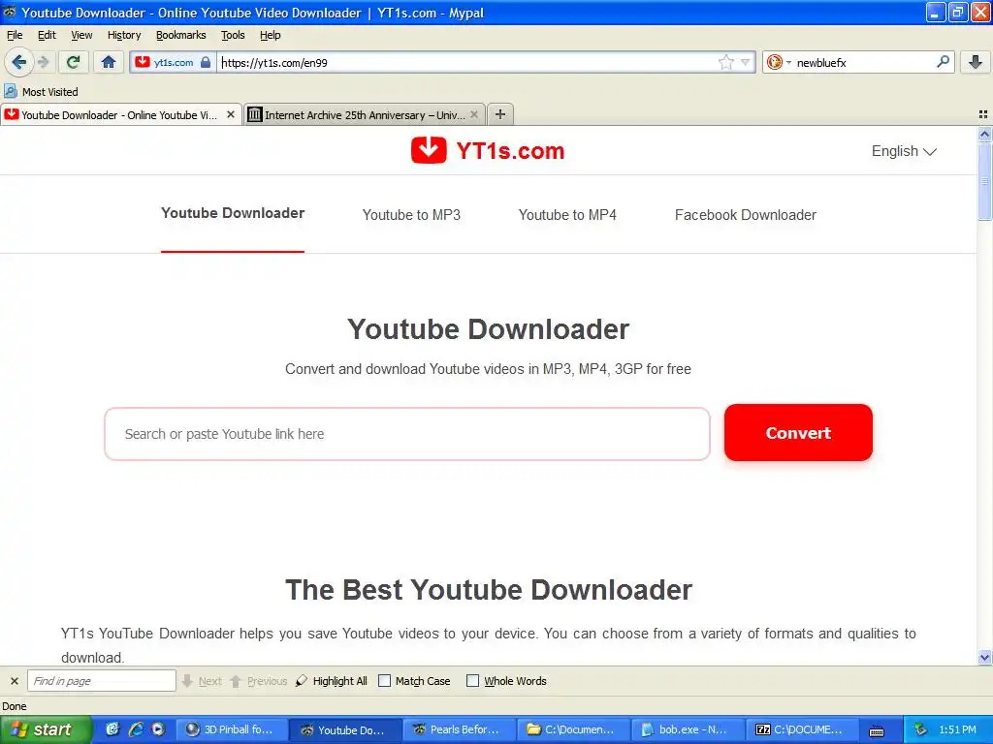The width and height of the screenshot is (993, 744).
Task: Click the Youtube link search field
Action: (x=407, y=434)
